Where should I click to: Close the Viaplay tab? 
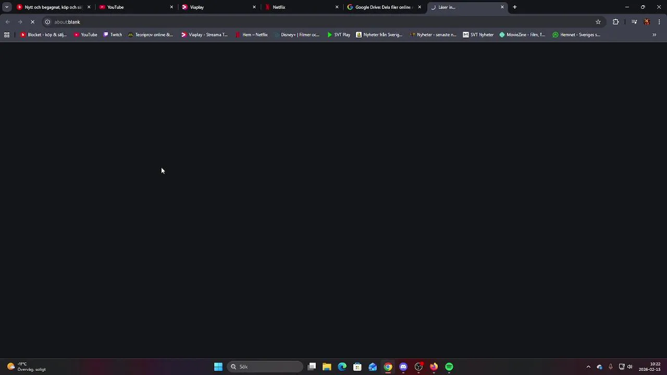(x=254, y=7)
